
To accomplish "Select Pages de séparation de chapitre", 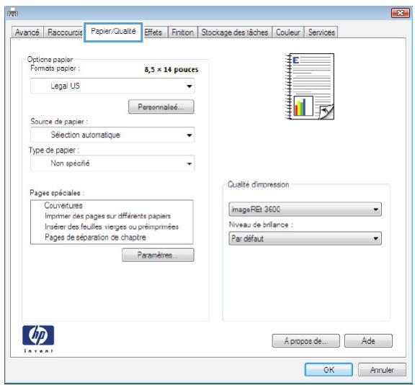I will pyautogui.click(x=95, y=237).
